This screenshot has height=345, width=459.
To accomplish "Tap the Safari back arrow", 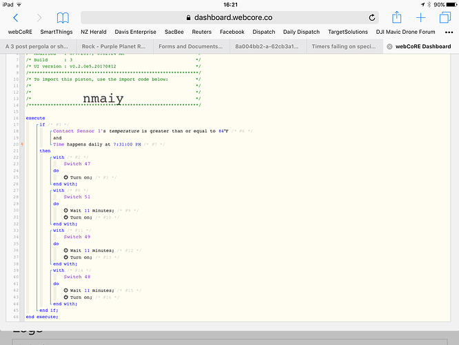I will [16, 18].
